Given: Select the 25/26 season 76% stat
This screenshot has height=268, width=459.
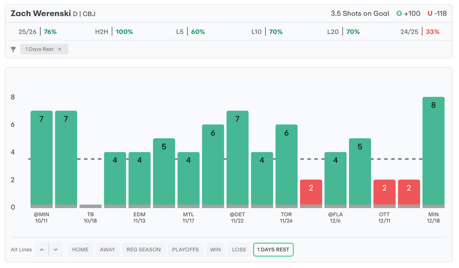Looking at the screenshot, I should coord(38,32).
